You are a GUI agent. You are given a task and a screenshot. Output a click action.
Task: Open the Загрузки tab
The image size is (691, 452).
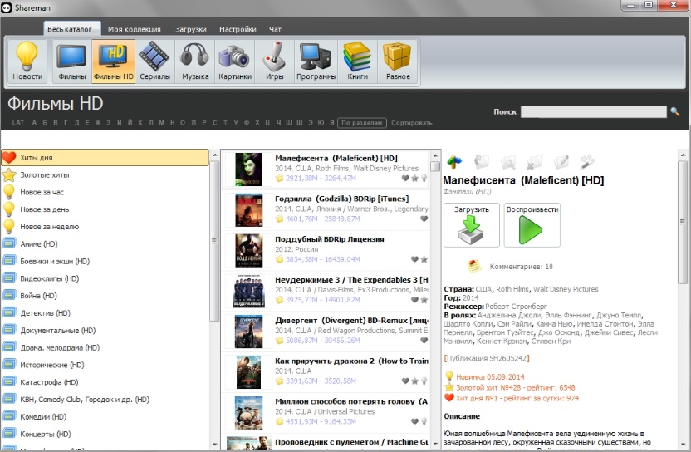tap(190, 29)
